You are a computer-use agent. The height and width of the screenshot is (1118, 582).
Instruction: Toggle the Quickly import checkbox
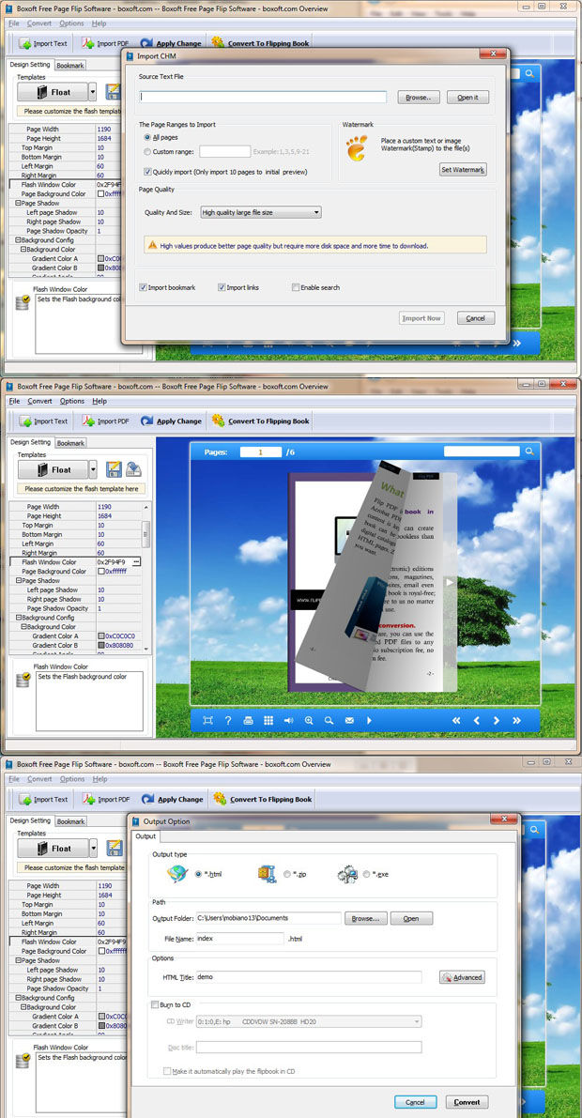pos(147,172)
